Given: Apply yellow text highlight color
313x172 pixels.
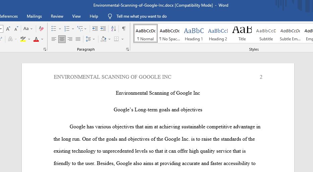Looking at the screenshot, I should tap(23, 39).
